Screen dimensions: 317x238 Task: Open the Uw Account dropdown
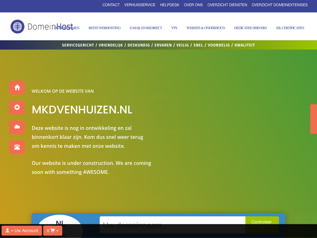click(22, 231)
